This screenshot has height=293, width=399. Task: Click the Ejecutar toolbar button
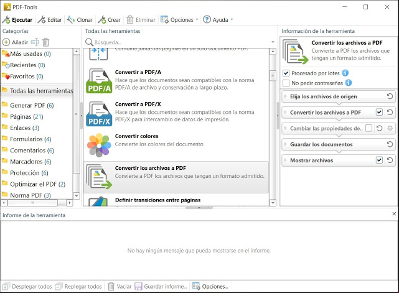[17, 19]
